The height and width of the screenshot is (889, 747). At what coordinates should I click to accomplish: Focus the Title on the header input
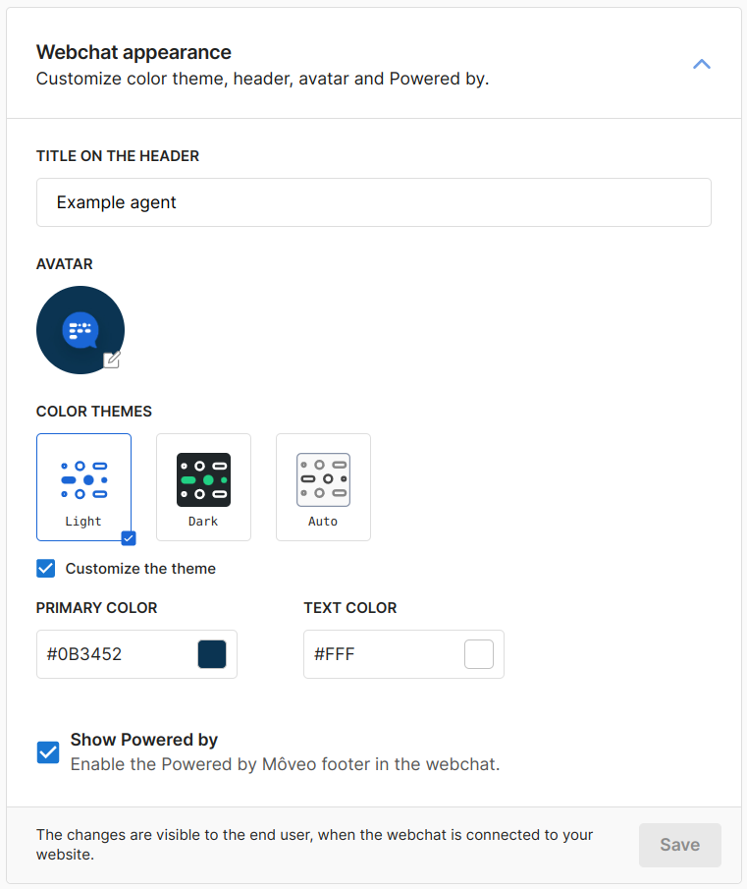373,202
